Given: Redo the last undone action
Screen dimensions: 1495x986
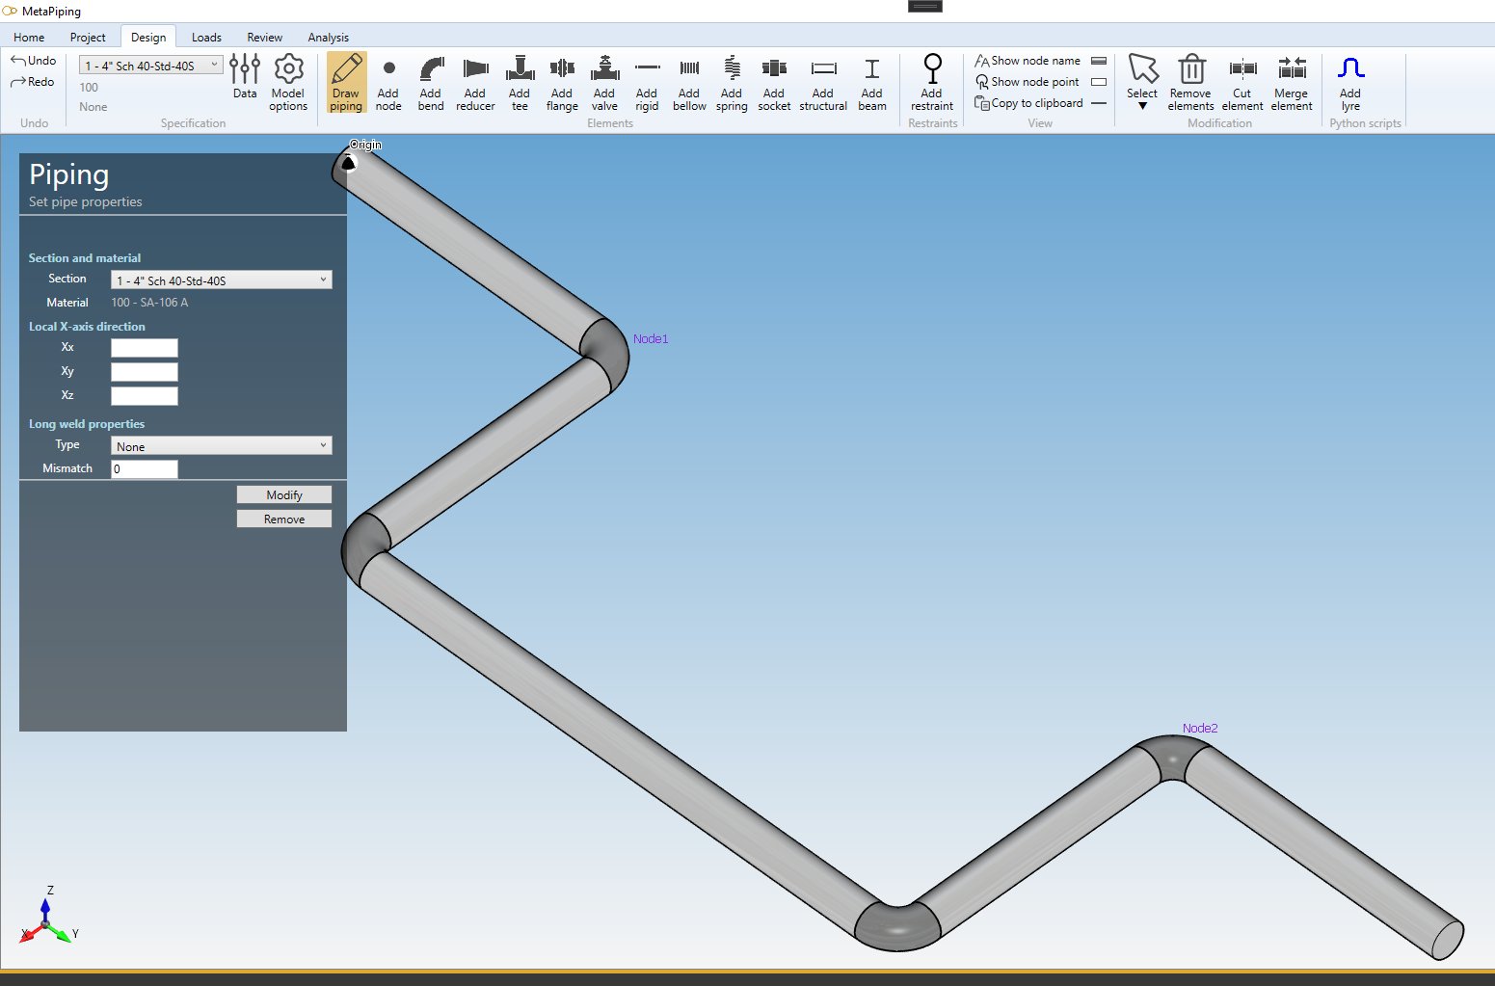Looking at the screenshot, I should [33, 82].
